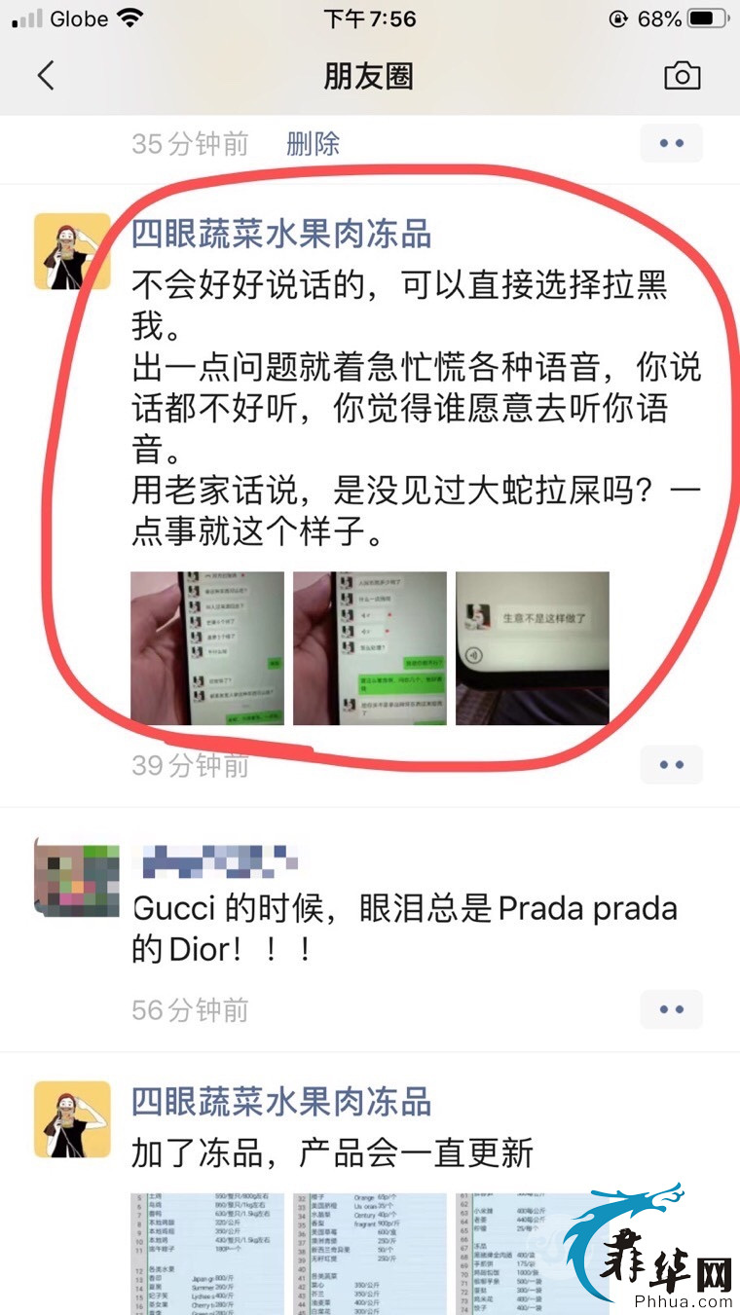This screenshot has height=1315, width=740.
Task: Tap avatar of first 四眼蔬菜水果肉冻品 post
Action: point(72,251)
